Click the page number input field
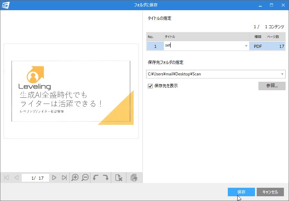289x201 pixels. 35,177
